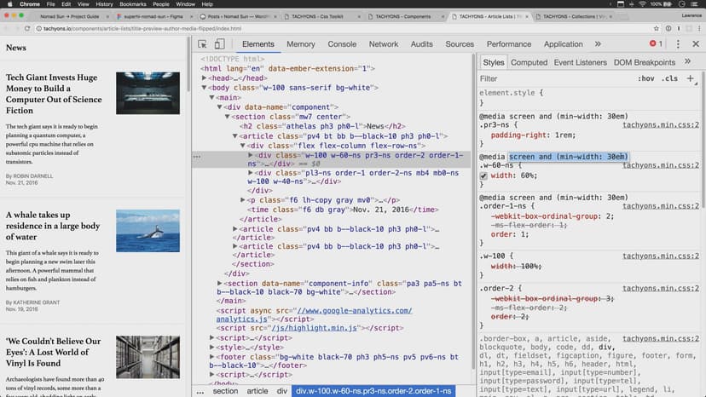This screenshot has width=706, height=397.
Task: Open DevTools three-dot customize menu
Action: tap(676, 44)
